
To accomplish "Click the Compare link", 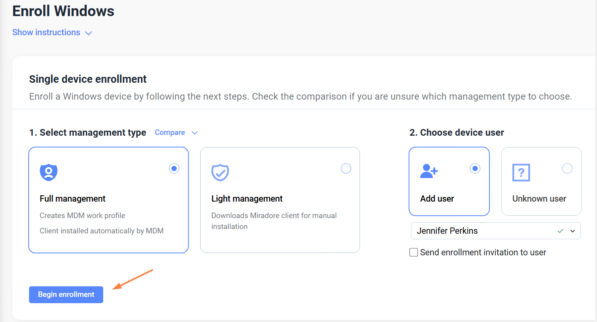I will (x=170, y=133).
